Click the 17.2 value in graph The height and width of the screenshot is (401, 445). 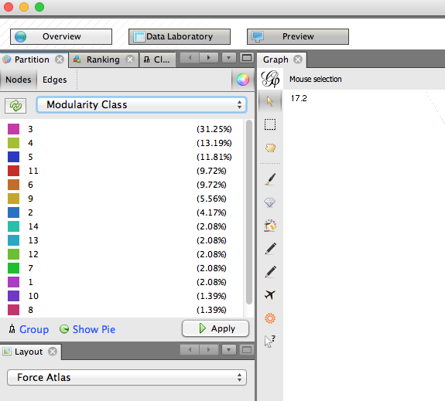coord(299,98)
